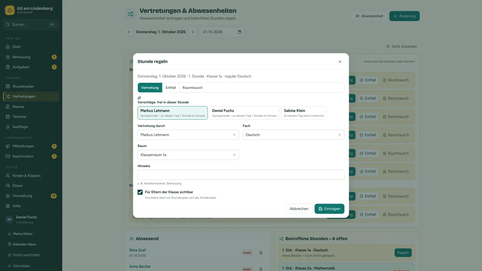Open Aufgaben in the sidebar
482x271 pixels.
click(31, 67)
